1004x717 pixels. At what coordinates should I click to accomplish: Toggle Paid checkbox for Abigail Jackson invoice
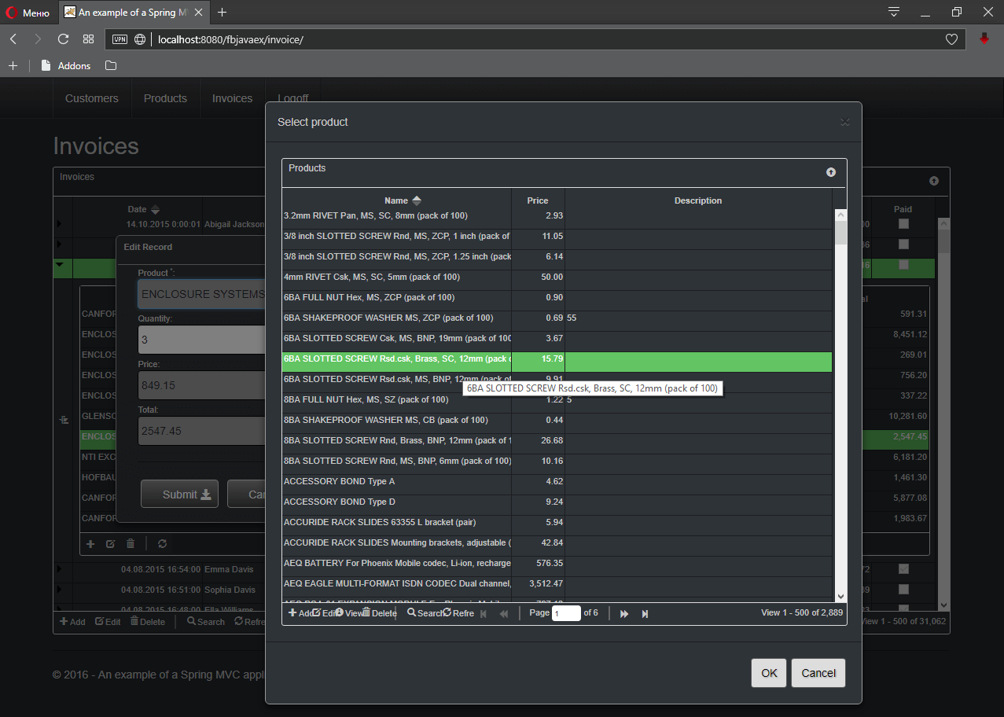click(903, 224)
